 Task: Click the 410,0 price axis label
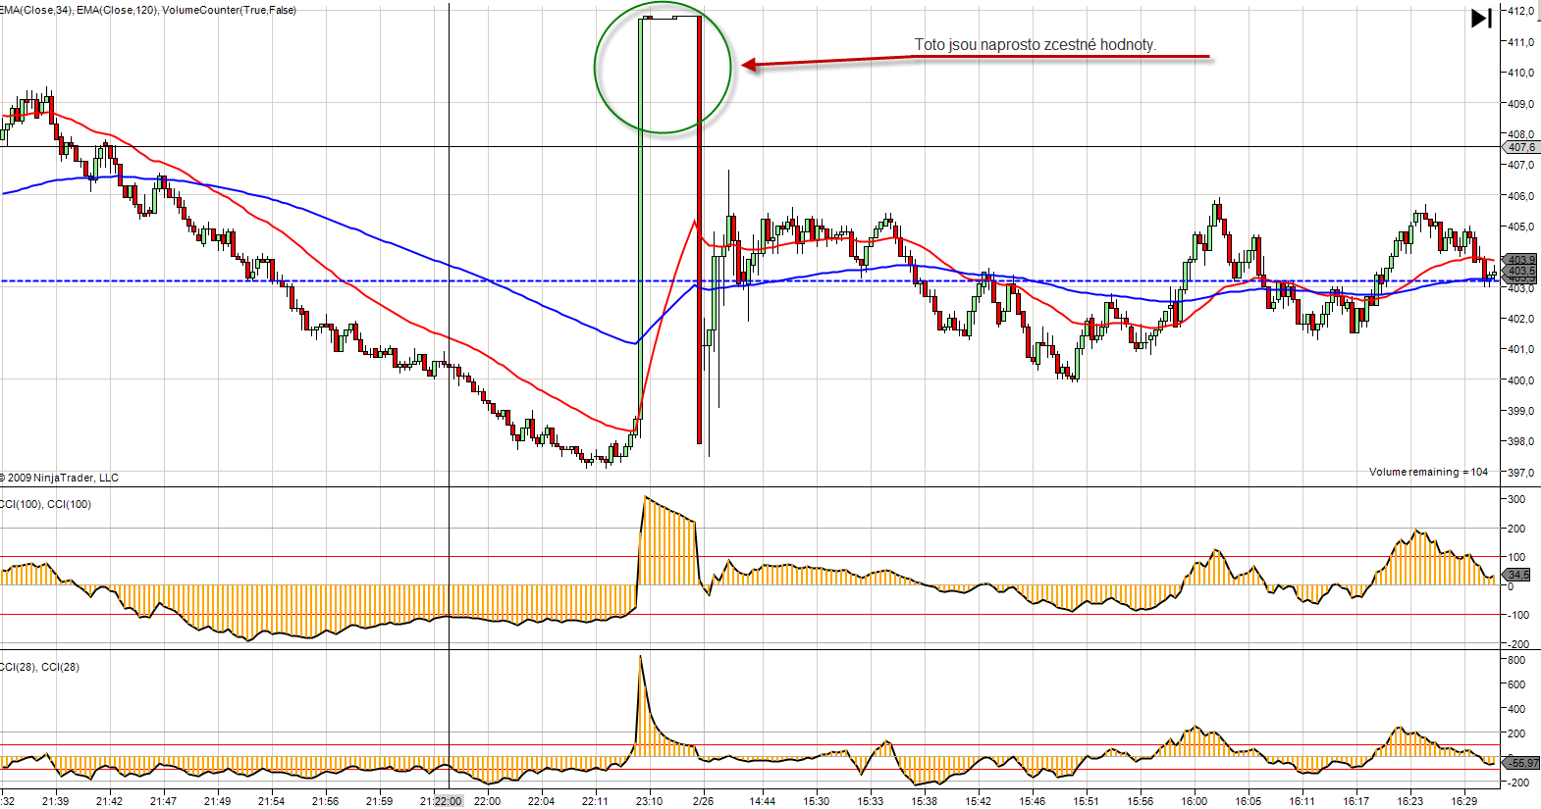1520,73
